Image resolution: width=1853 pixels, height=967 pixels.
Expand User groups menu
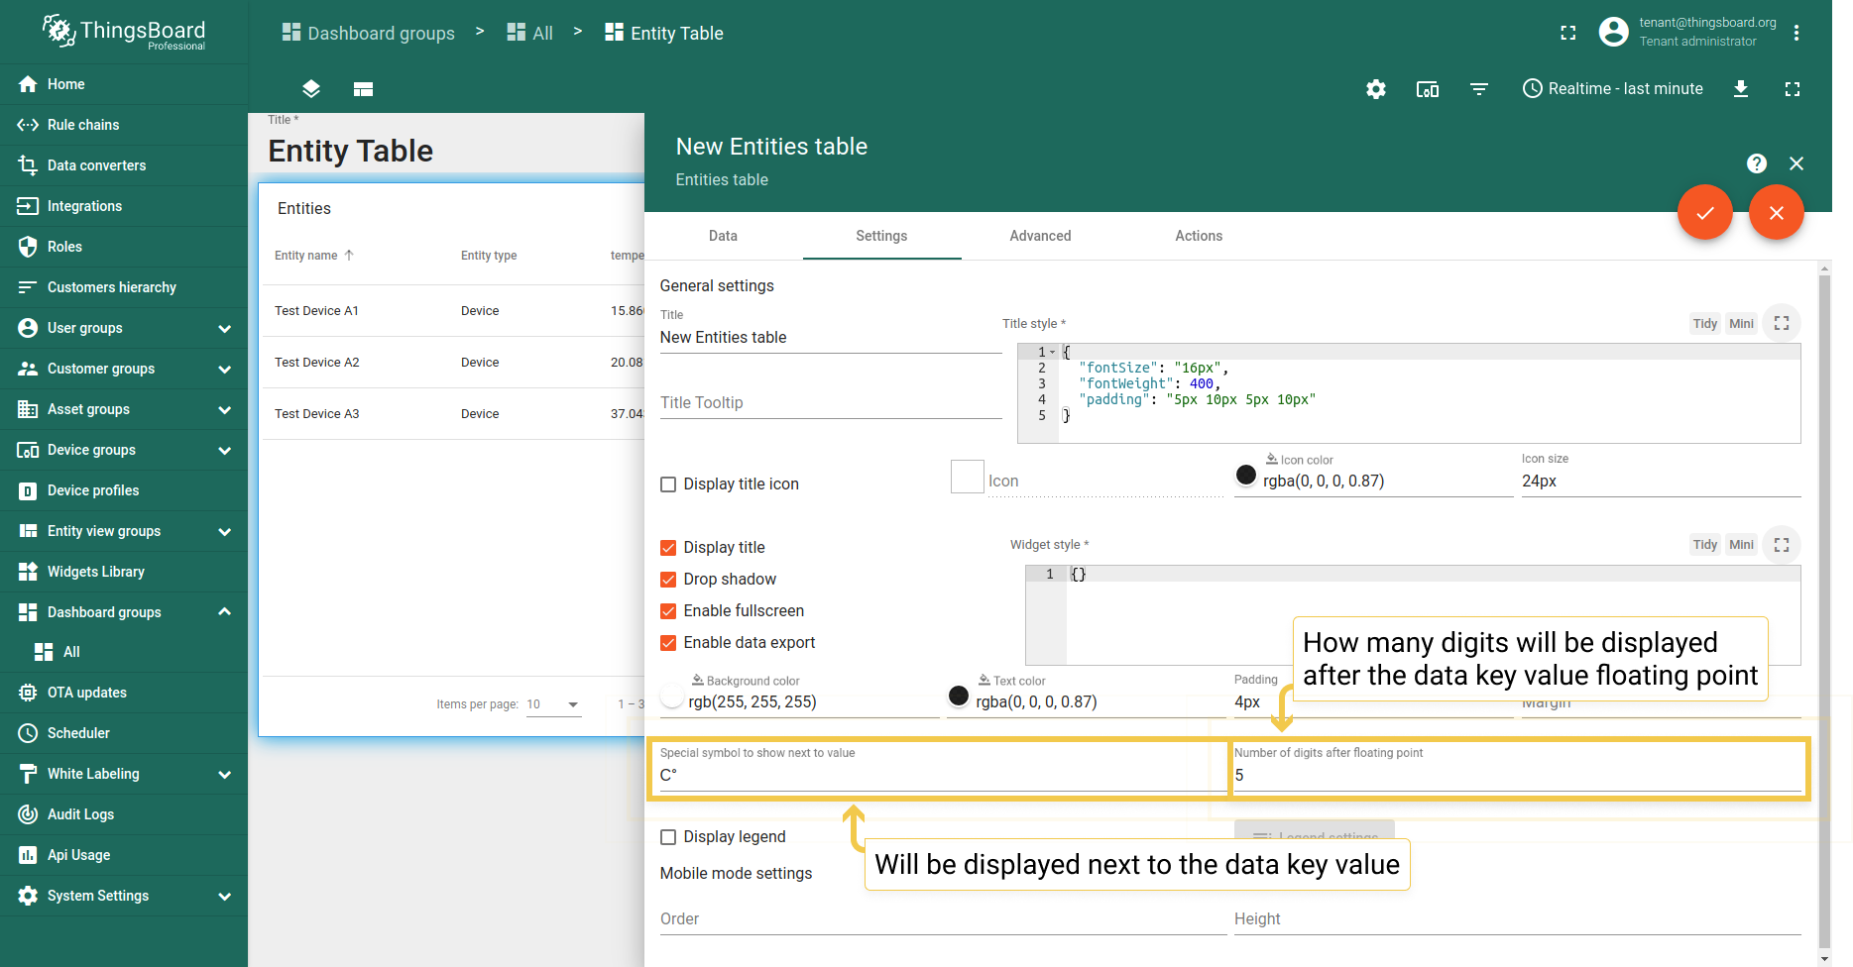[x=225, y=328]
